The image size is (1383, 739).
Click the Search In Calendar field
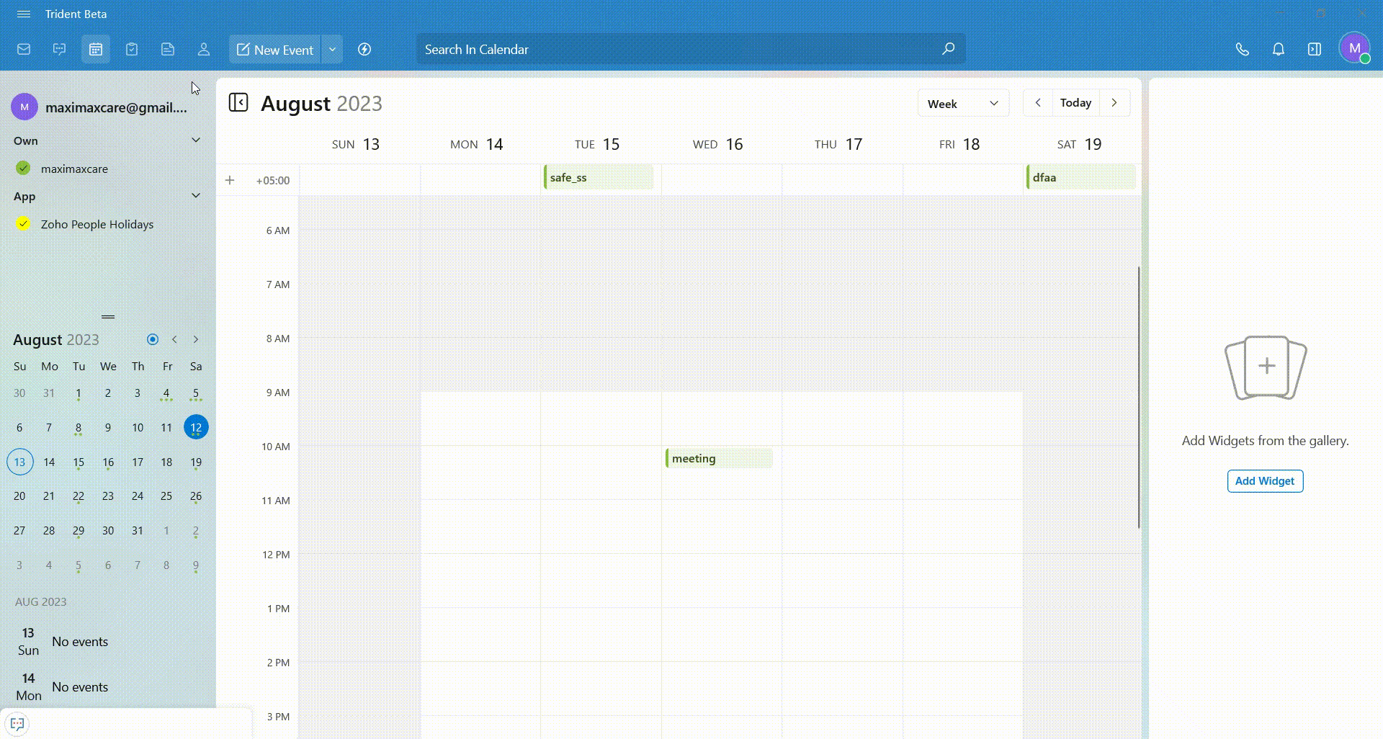(677, 50)
